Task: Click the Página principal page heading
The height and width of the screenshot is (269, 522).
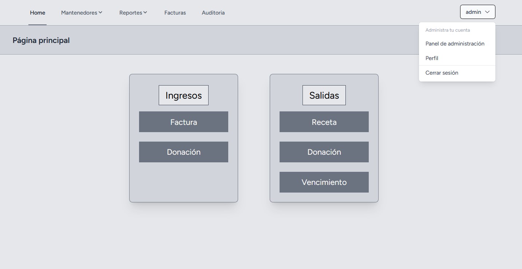Action: point(41,40)
